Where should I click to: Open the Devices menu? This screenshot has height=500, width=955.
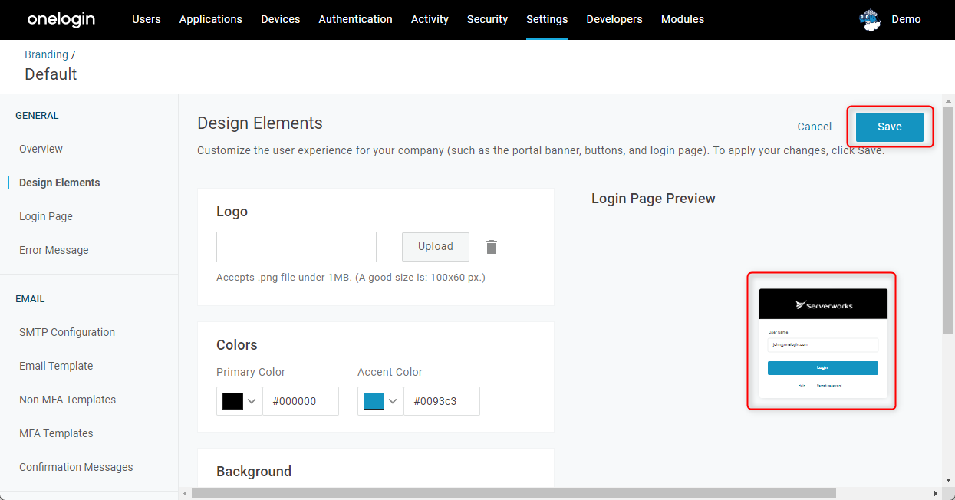point(281,19)
